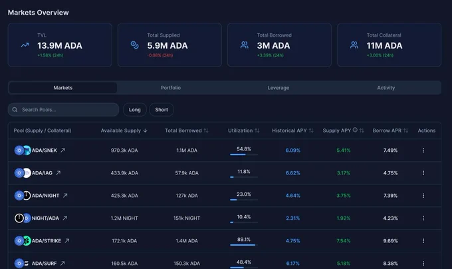Open NIGHT/ADA pool external link arrow
The image size is (452, 269).
coord(65,218)
